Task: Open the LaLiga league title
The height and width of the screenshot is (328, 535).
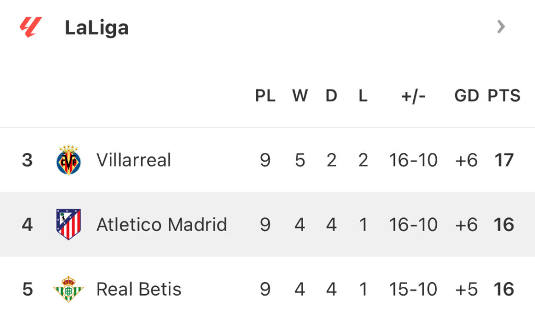Action: pyautogui.click(x=97, y=28)
